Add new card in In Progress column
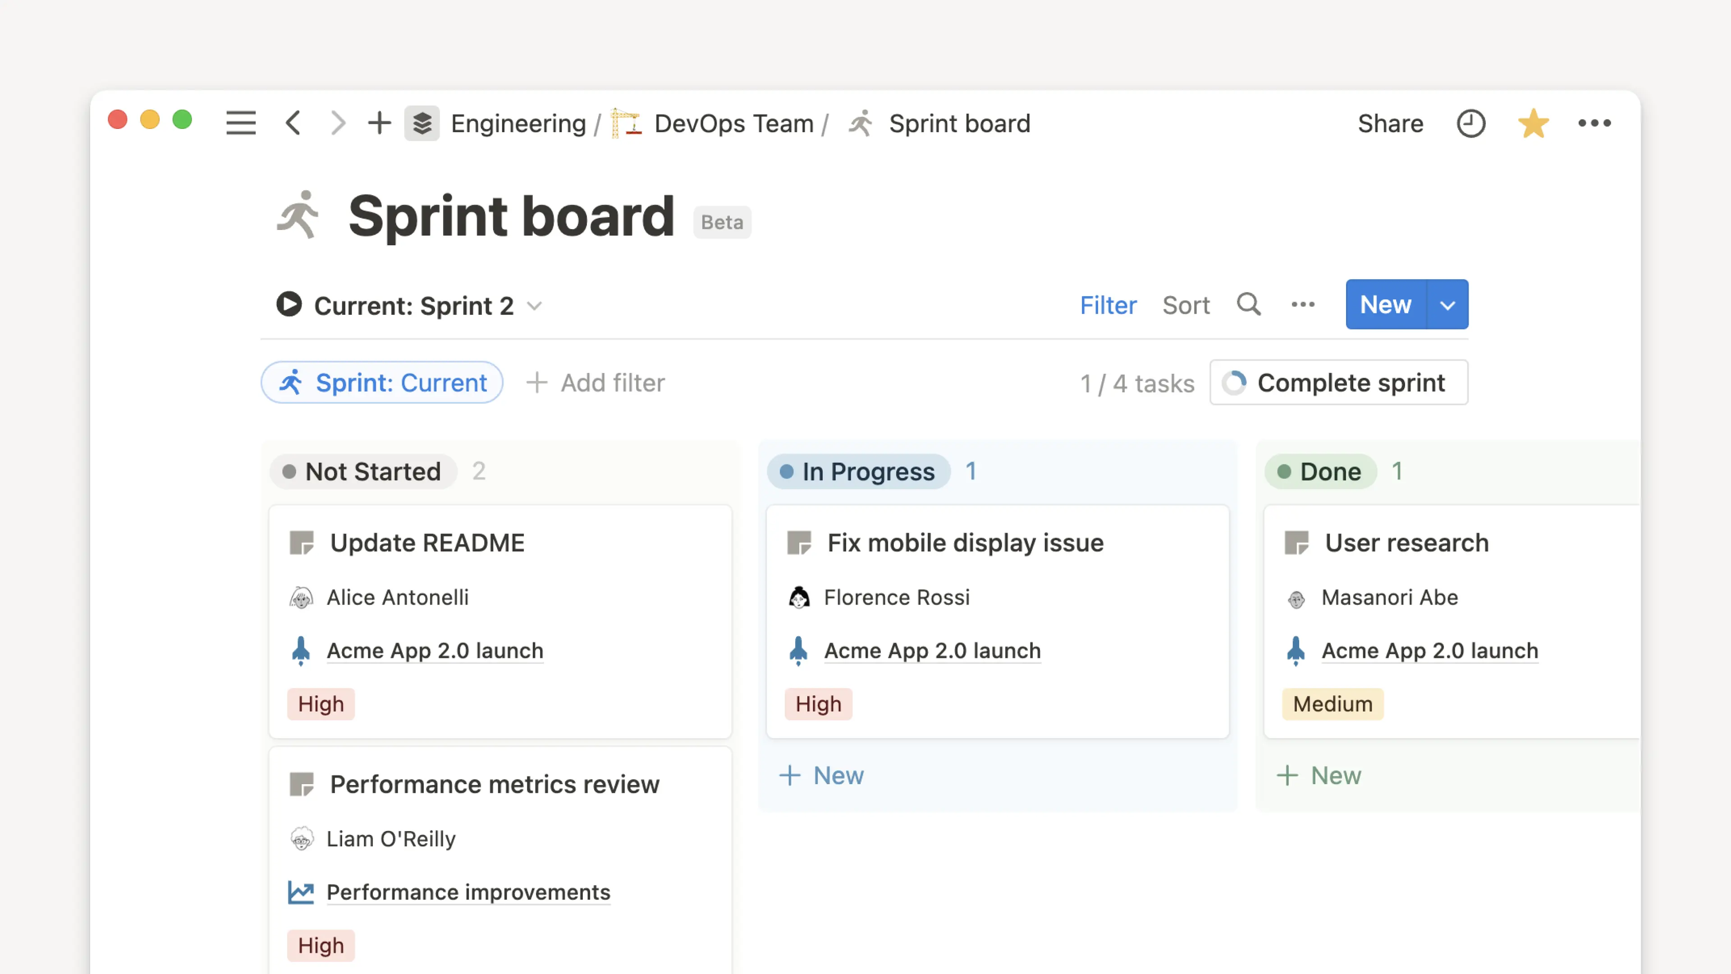1731x974 pixels. coord(822,775)
